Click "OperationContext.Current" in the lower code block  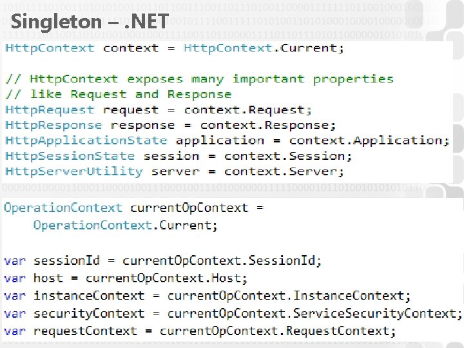124,225
